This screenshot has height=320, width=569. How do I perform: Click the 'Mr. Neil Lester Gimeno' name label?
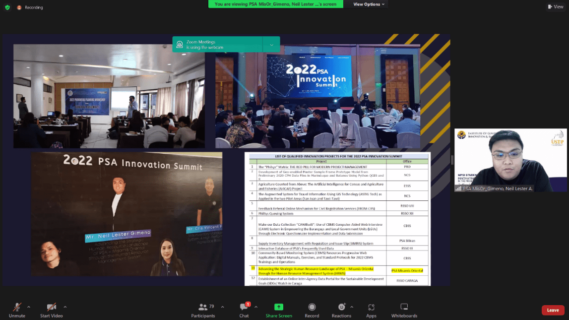[118, 236]
